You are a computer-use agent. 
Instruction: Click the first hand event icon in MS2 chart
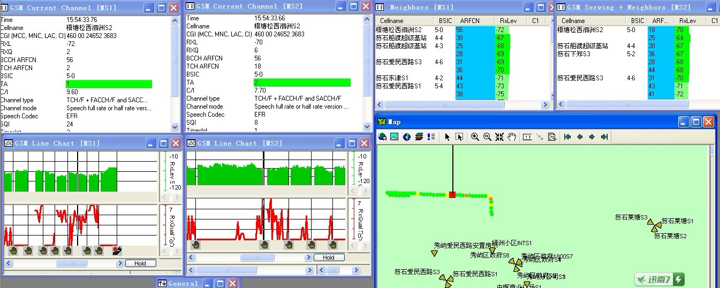coord(196,245)
